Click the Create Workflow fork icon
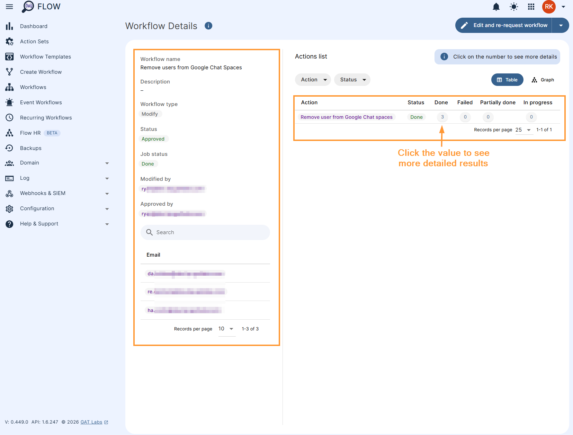 click(9, 72)
